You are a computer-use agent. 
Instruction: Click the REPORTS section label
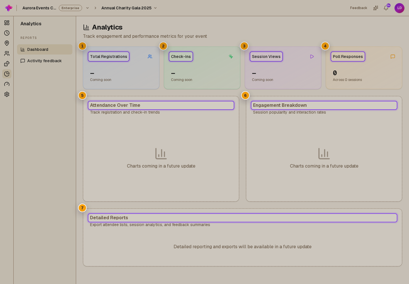(29, 38)
